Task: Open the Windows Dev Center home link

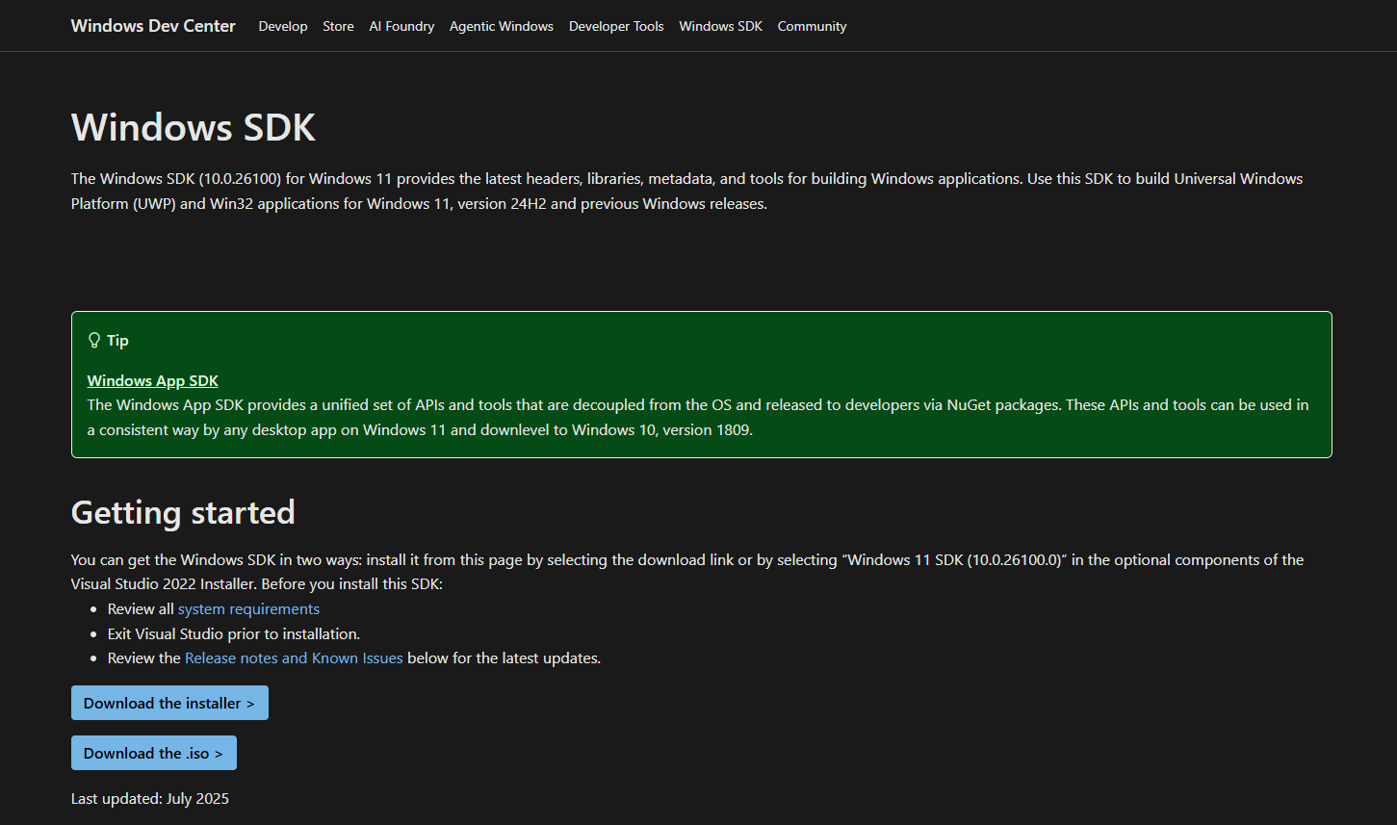Action: point(153,26)
